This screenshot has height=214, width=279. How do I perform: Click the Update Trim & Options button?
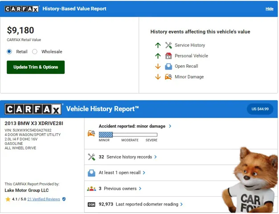point(36,67)
